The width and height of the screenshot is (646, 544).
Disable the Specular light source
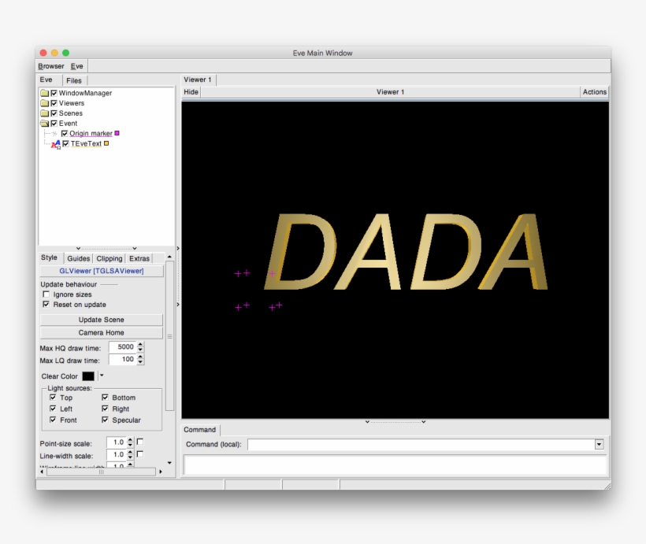[x=105, y=420]
